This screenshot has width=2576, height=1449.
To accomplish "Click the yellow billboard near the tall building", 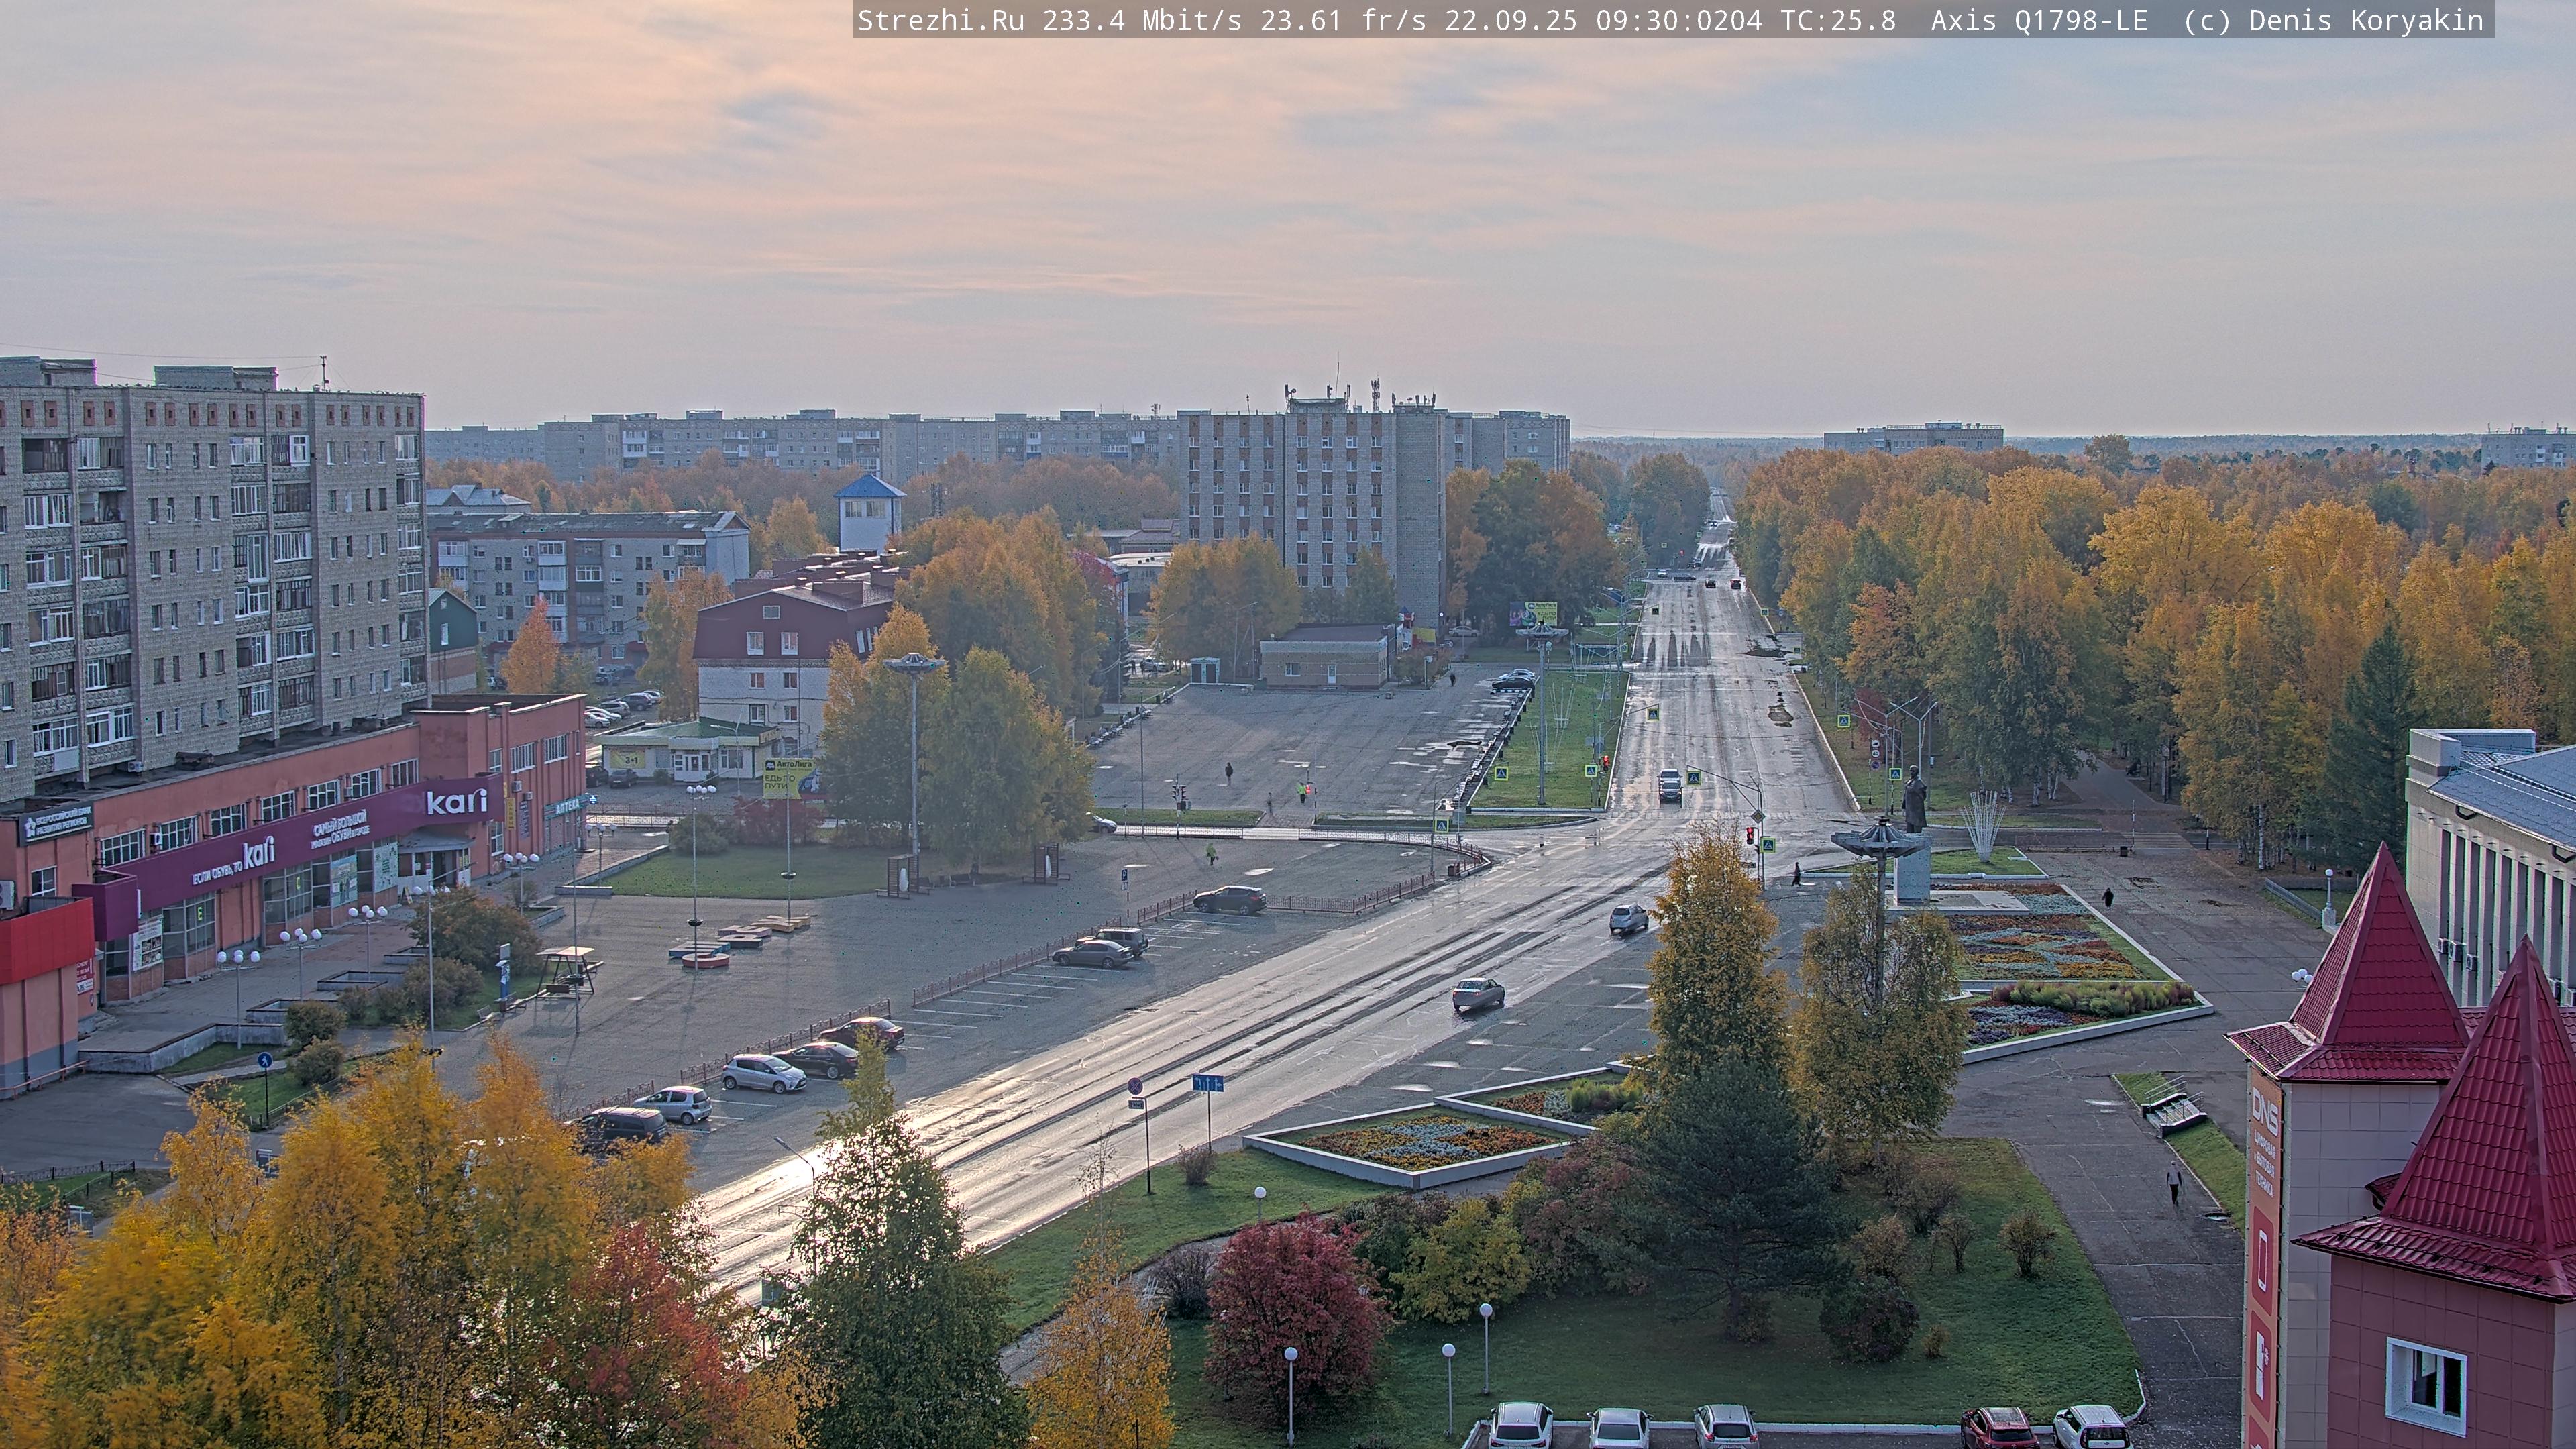I will point(1532,613).
